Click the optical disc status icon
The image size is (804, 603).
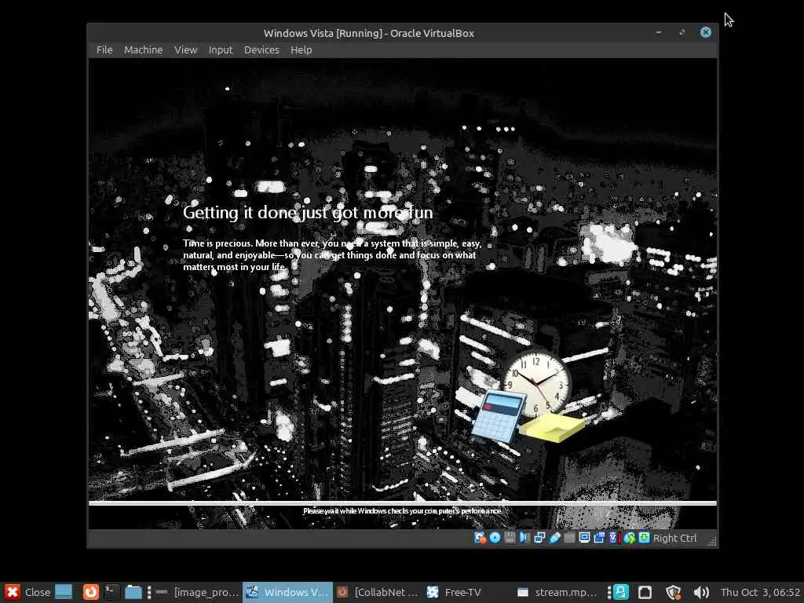pos(495,537)
